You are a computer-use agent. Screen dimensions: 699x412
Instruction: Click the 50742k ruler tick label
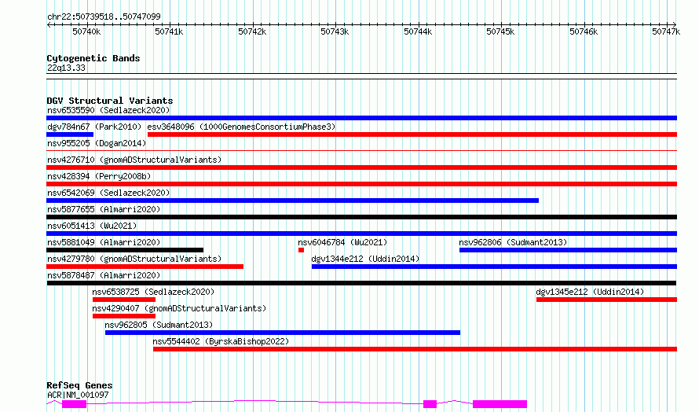(x=252, y=31)
